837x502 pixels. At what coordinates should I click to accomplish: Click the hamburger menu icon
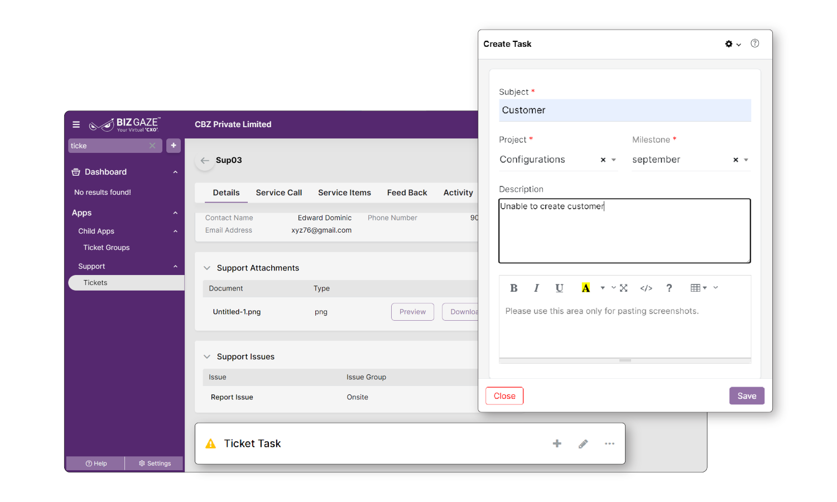pos(76,124)
